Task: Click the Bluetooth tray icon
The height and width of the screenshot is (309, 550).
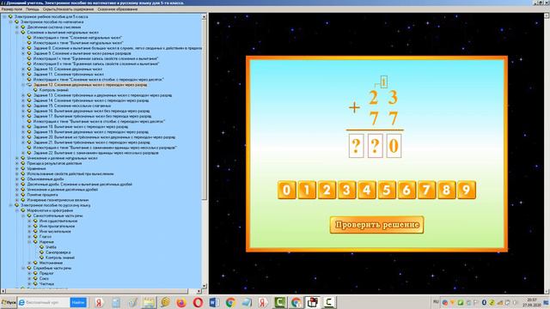Action: click(484, 302)
